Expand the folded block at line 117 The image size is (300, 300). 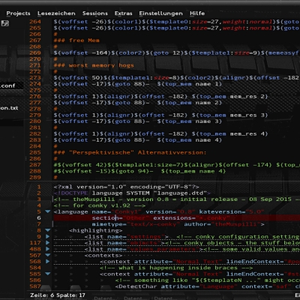coord(47,243)
